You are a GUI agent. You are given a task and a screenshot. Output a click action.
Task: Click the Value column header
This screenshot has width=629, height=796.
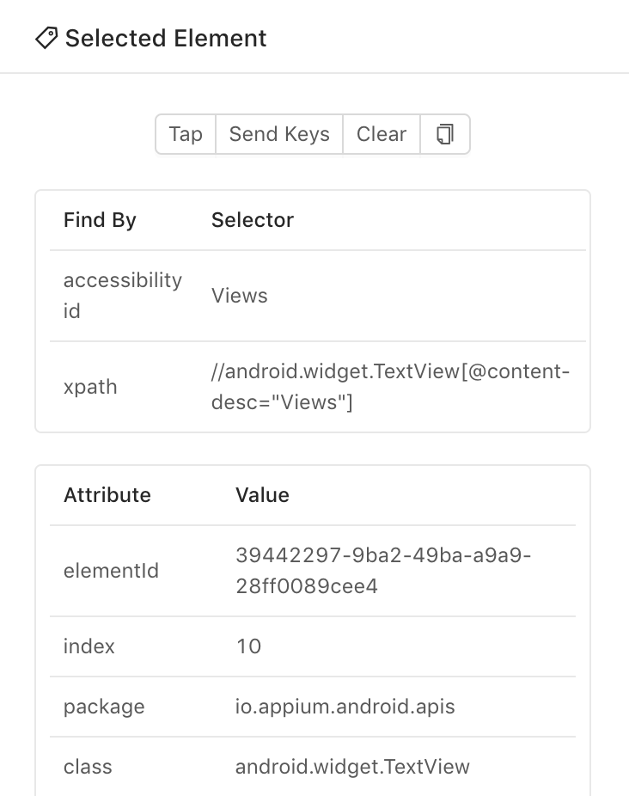point(262,495)
